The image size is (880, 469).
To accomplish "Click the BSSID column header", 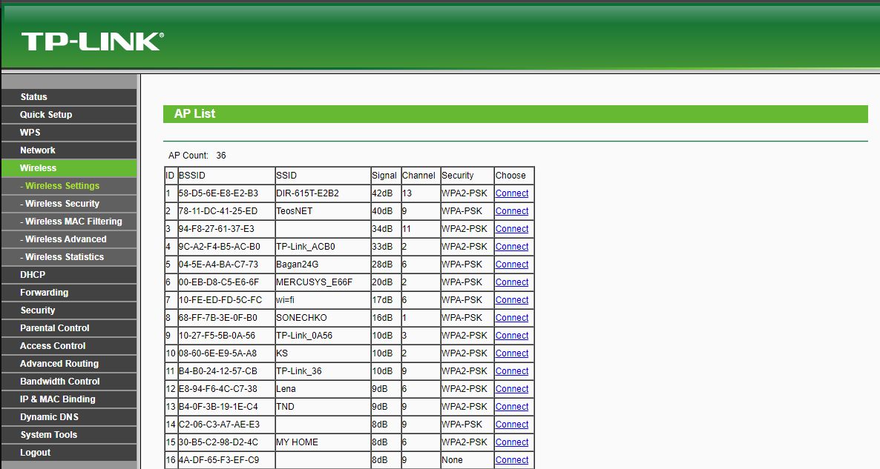I will (x=226, y=176).
